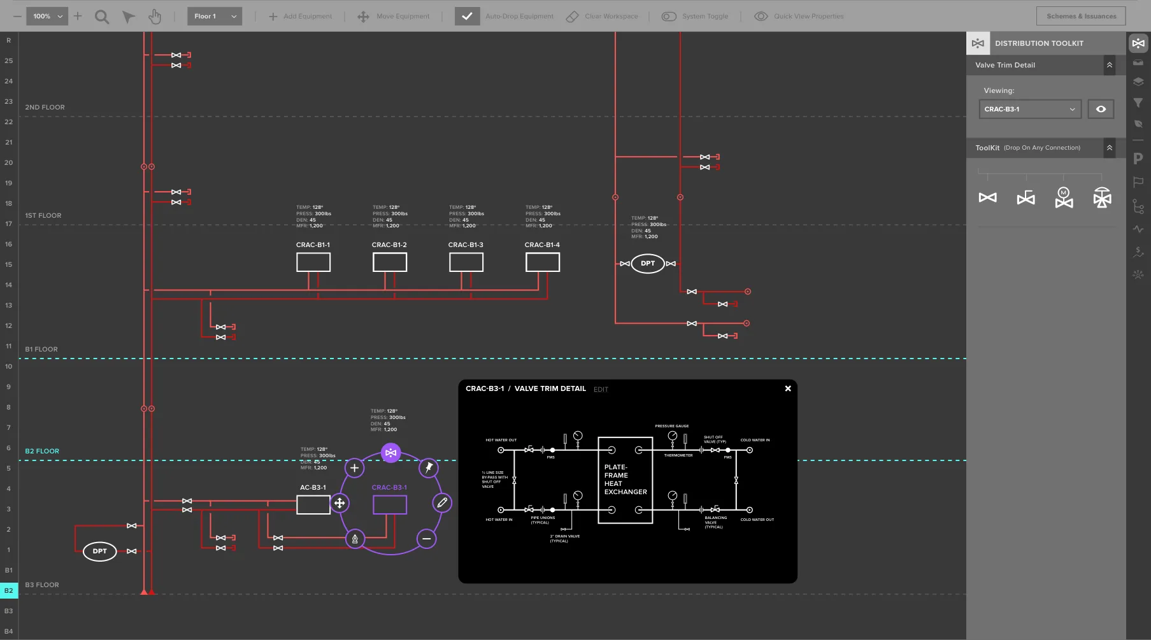
Task: Click Clear Workspace in toolbar
Action: tap(602, 17)
